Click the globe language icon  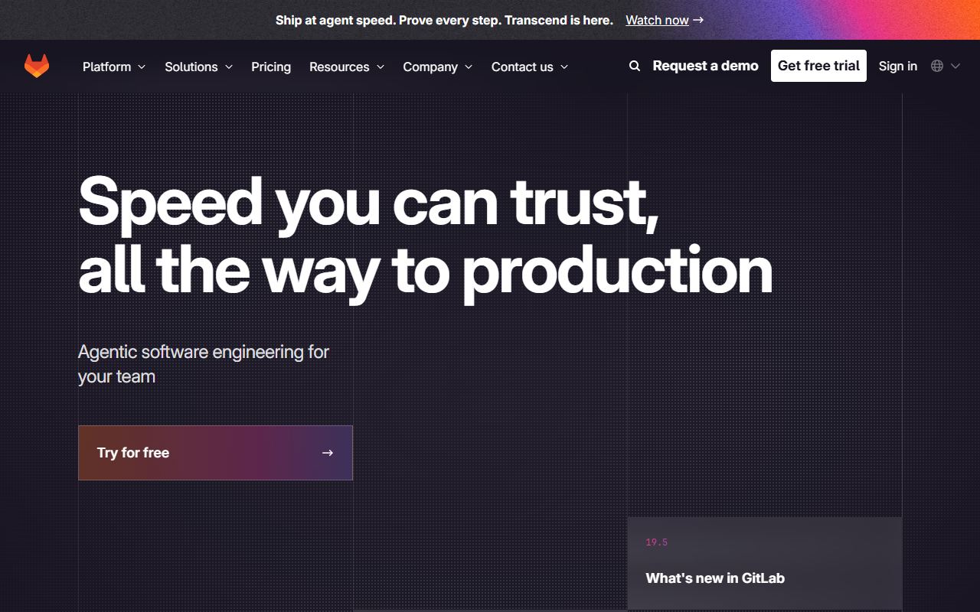tap(937, 66)
